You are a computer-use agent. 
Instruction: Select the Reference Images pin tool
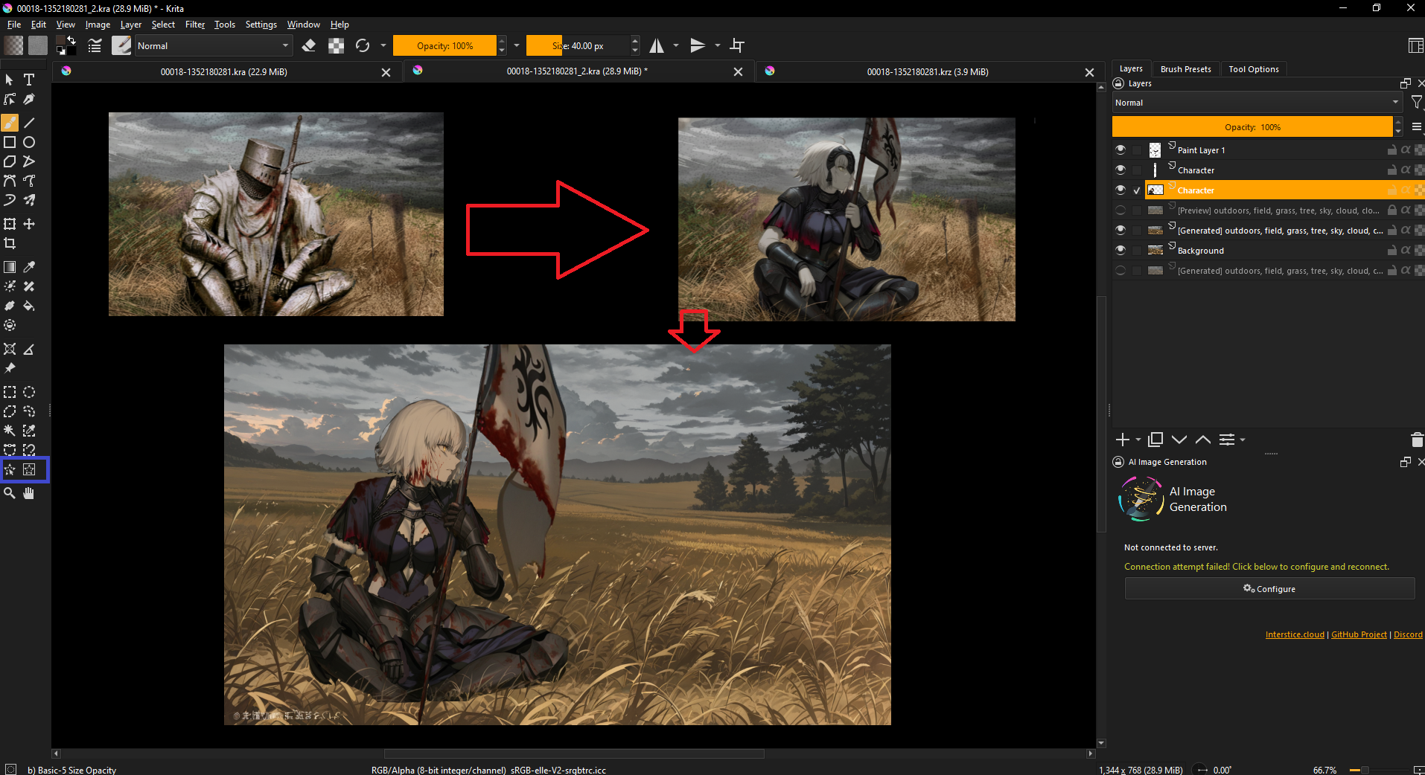tap(10, 368)
